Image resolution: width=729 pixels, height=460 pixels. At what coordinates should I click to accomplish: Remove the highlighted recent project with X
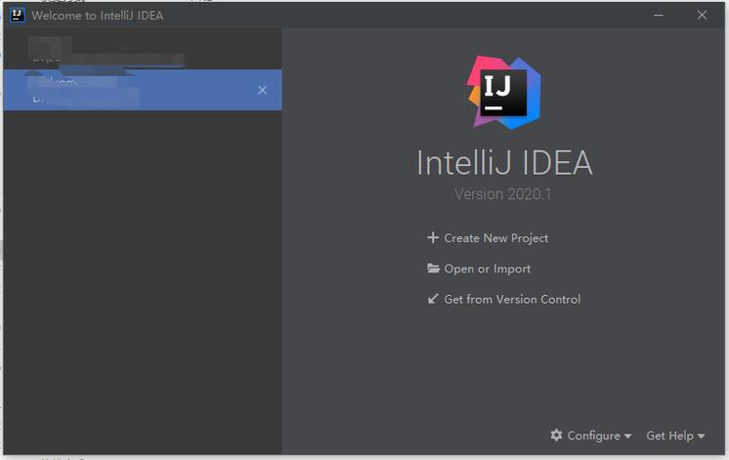pos(262,90)
